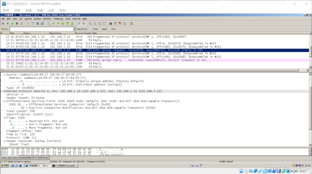Select the Time to live: 128 line

click(21, 134)
